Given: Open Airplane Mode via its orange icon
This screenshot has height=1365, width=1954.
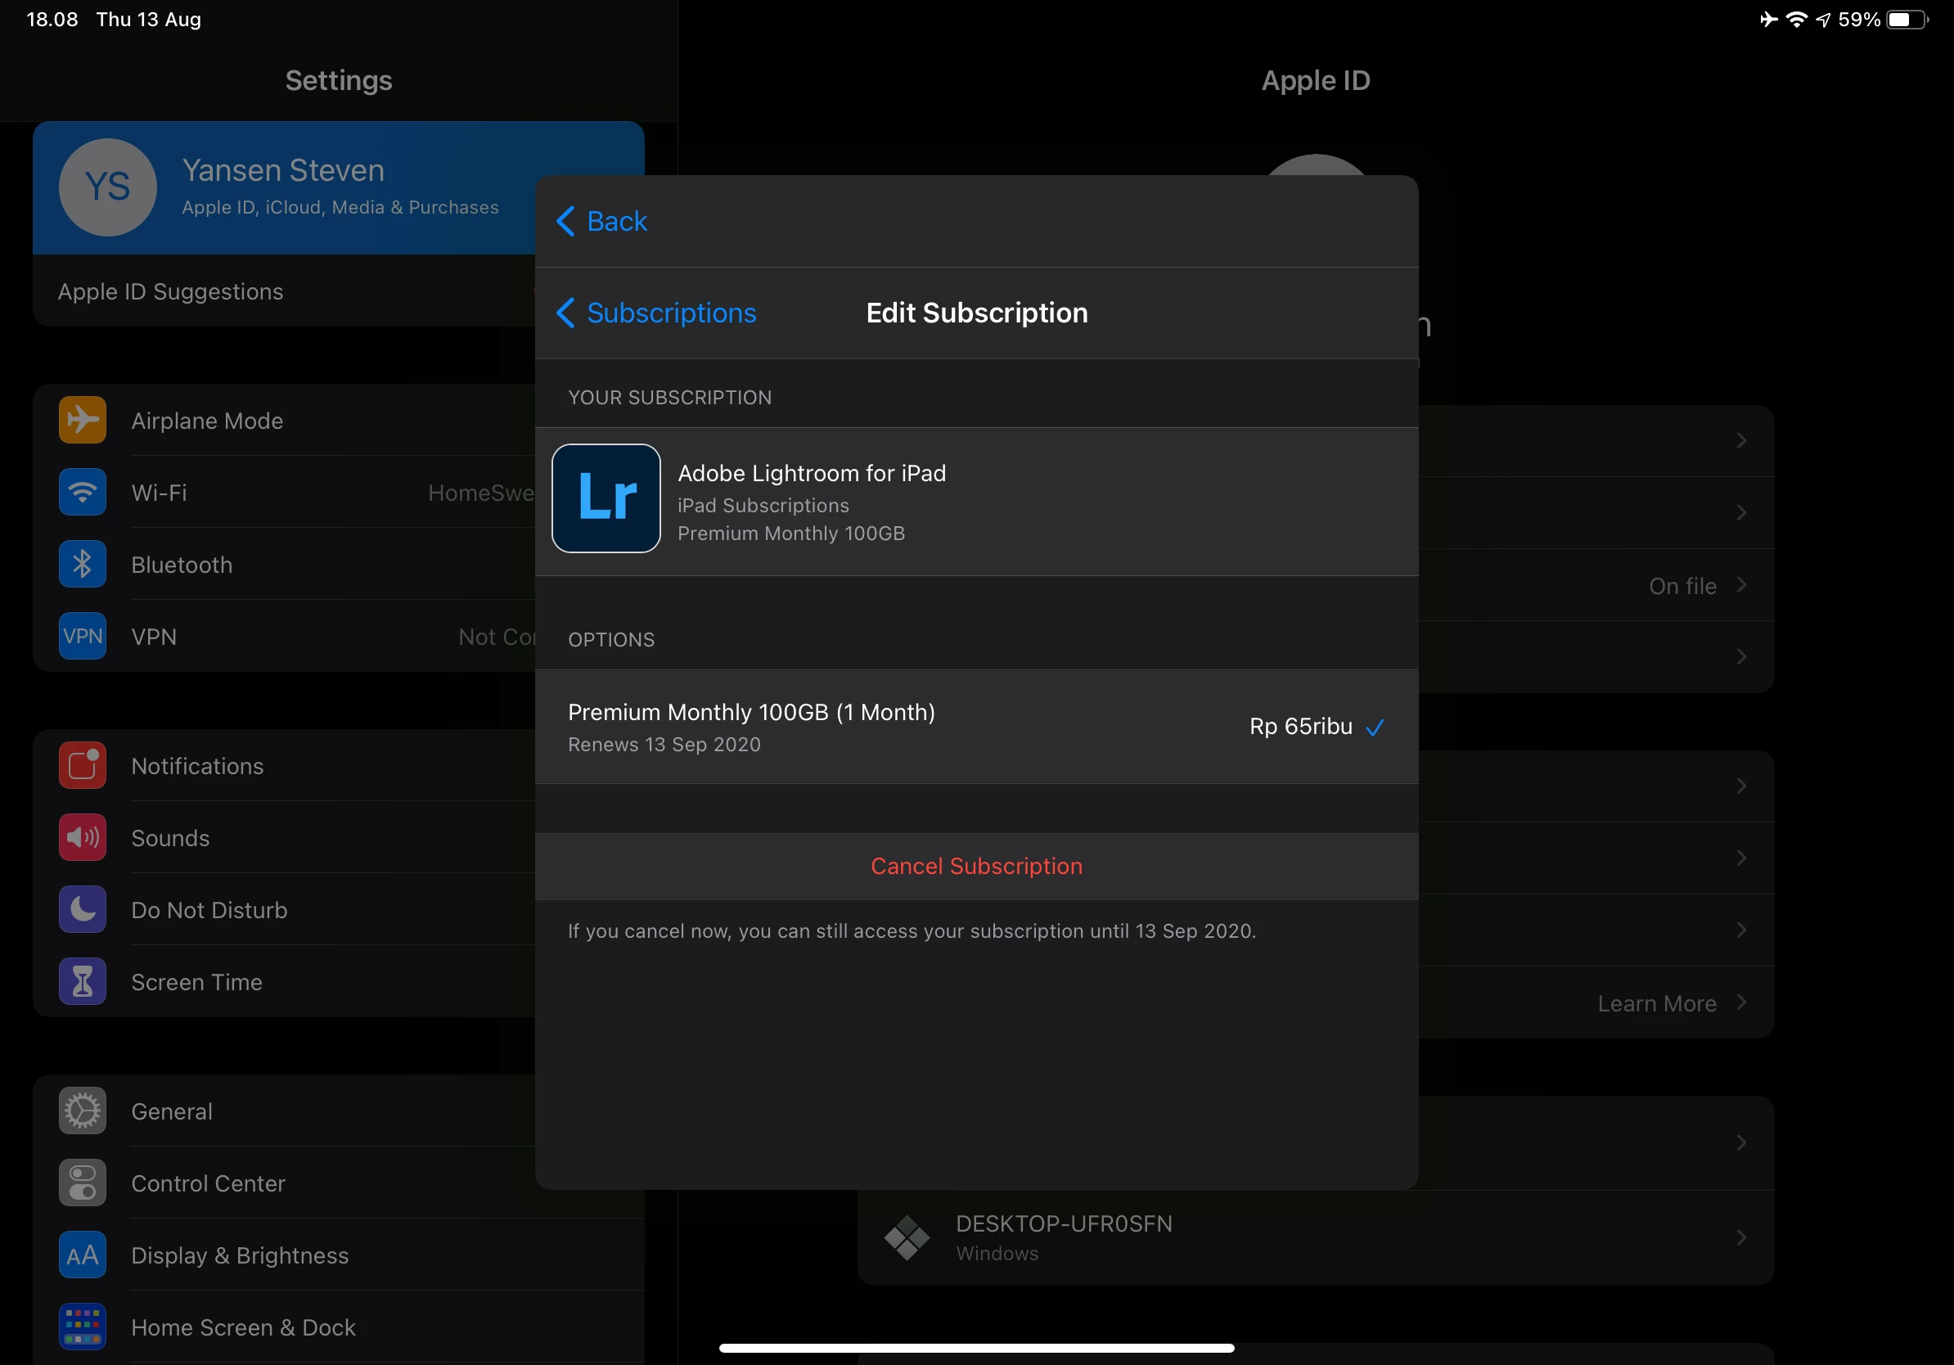Looking at the screenshot, I should pos(83,421).
